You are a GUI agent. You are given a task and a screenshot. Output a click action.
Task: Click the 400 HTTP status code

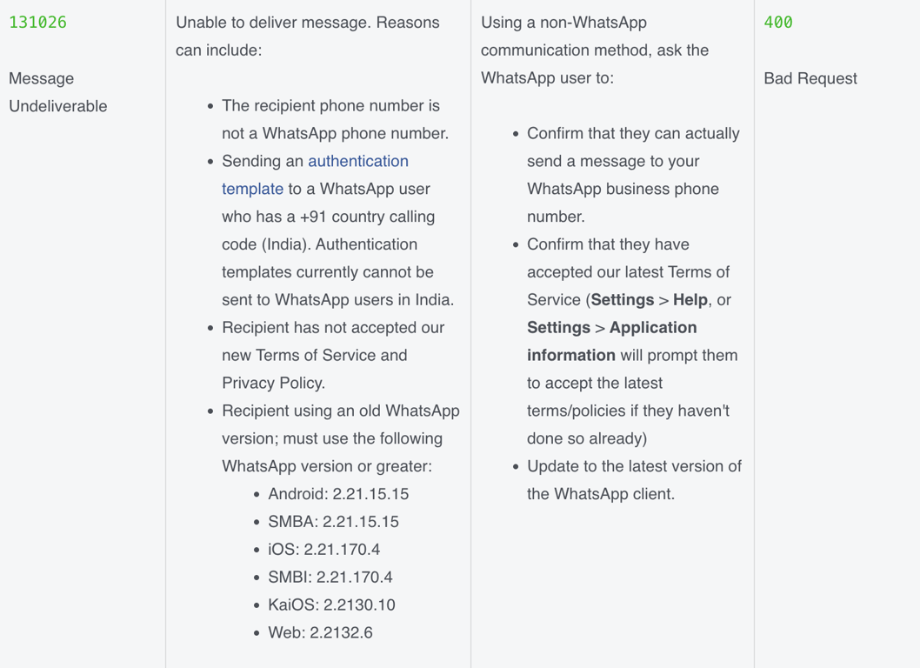point(778,23)
